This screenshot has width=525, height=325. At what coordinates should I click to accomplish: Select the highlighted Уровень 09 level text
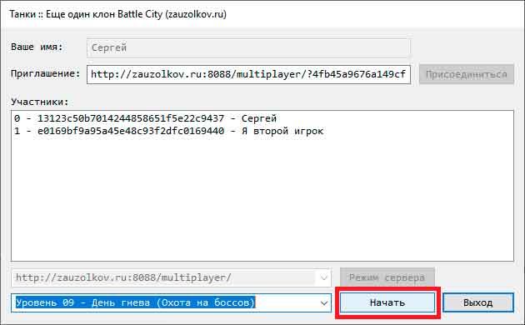(x=135, y=302)
